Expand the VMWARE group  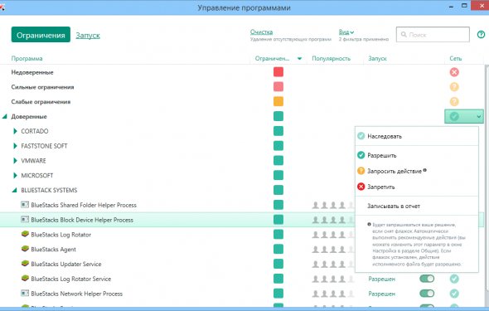pyautogui.click(x=15, y=161)
